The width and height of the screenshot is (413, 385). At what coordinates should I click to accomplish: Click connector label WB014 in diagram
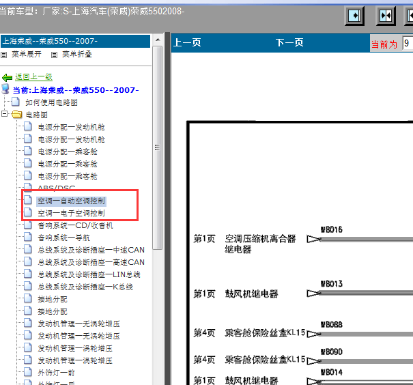331,372
